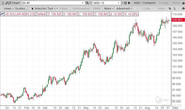The height and width of the screenshot is (110, 185).
Task: Click the Aug label on the time axis
Action: pyautogui.click(x=147, y=108)
